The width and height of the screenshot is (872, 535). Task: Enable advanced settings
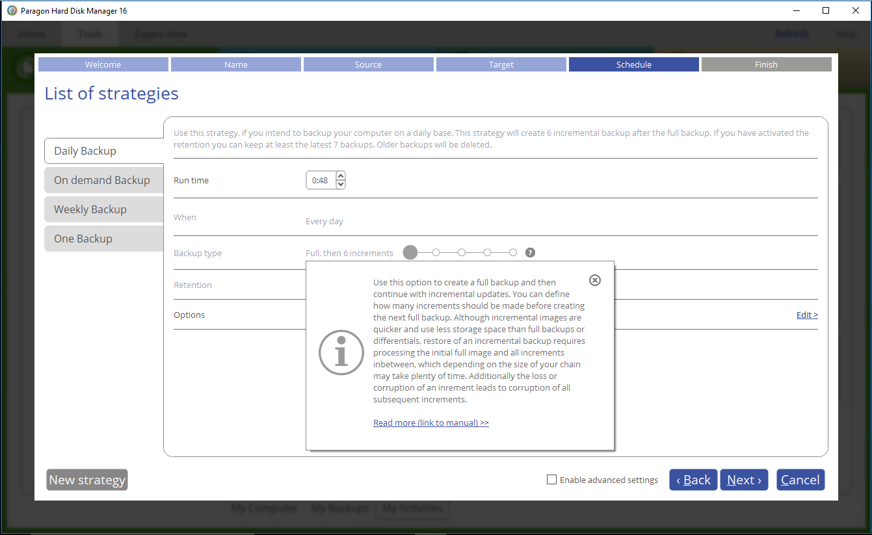point(551,479)
